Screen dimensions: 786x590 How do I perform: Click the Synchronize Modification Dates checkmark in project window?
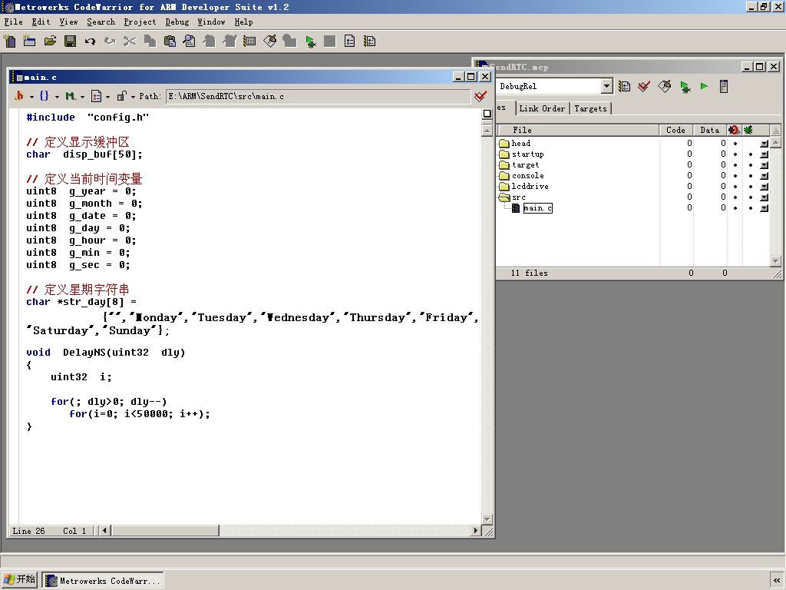coord(644,86)
